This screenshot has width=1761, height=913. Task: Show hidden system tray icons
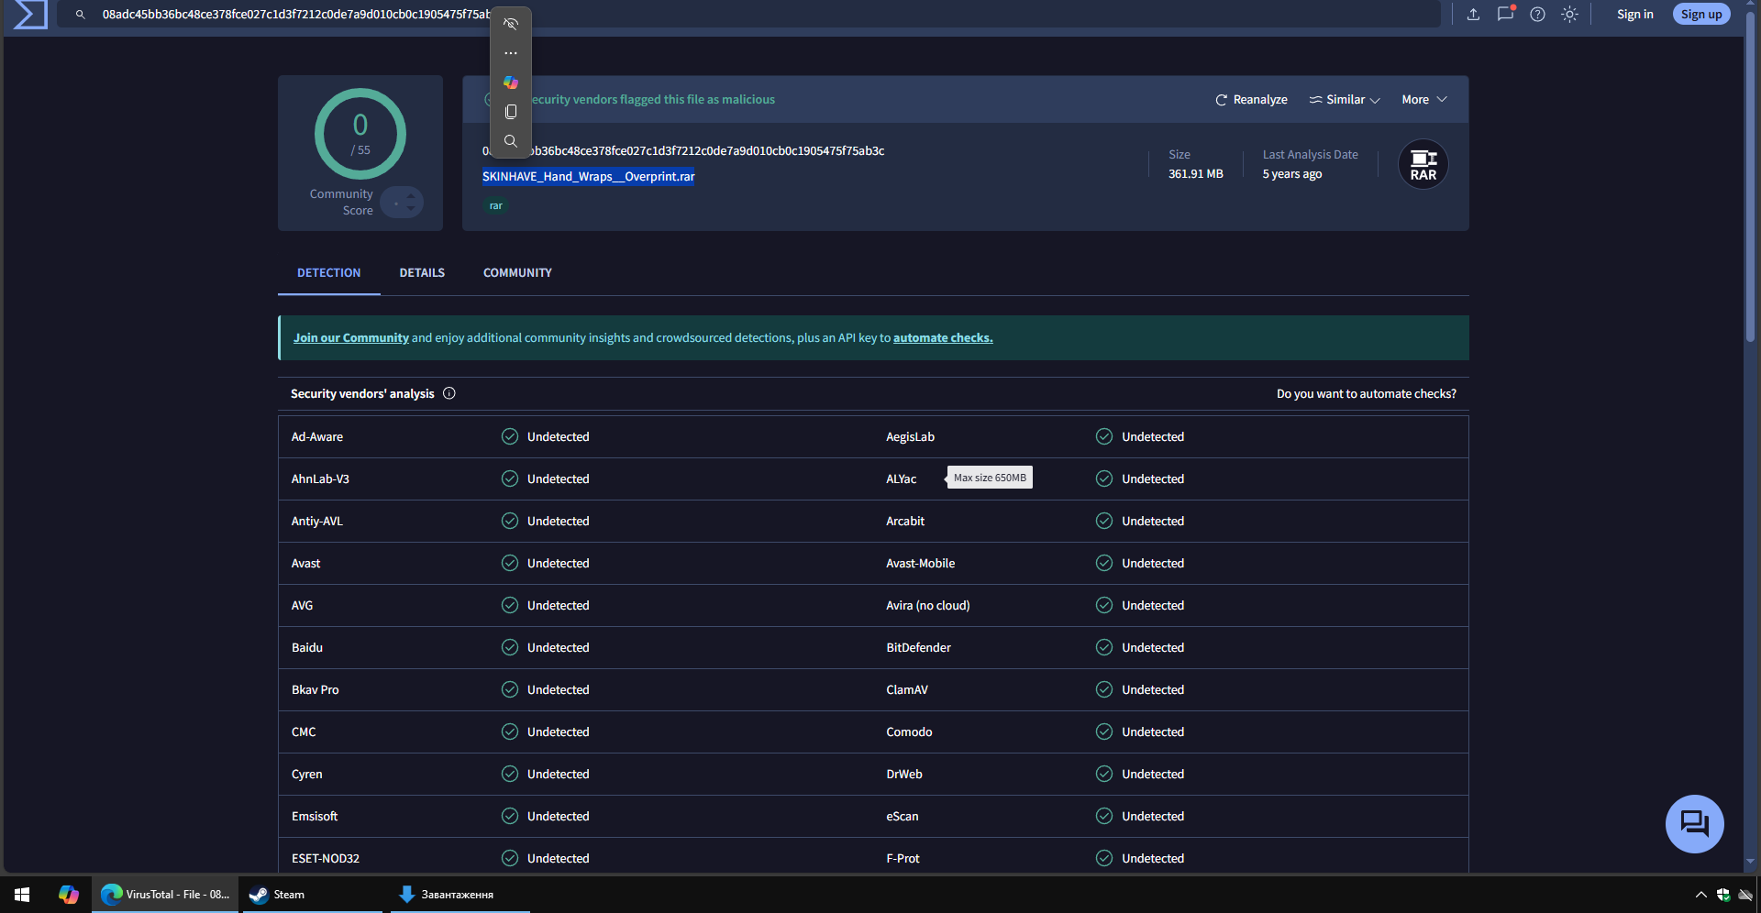point(1700,895)
